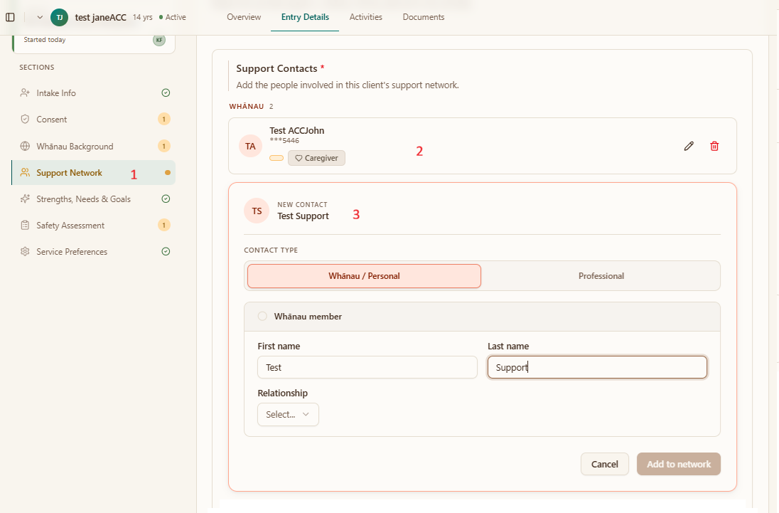Click Safety Assessment count badge
This screenshot has width=779, height=513.
tap(164, 225)
